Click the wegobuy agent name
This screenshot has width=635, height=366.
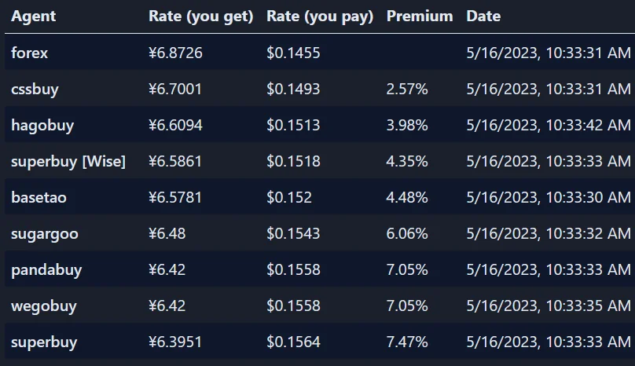(44, 306)
